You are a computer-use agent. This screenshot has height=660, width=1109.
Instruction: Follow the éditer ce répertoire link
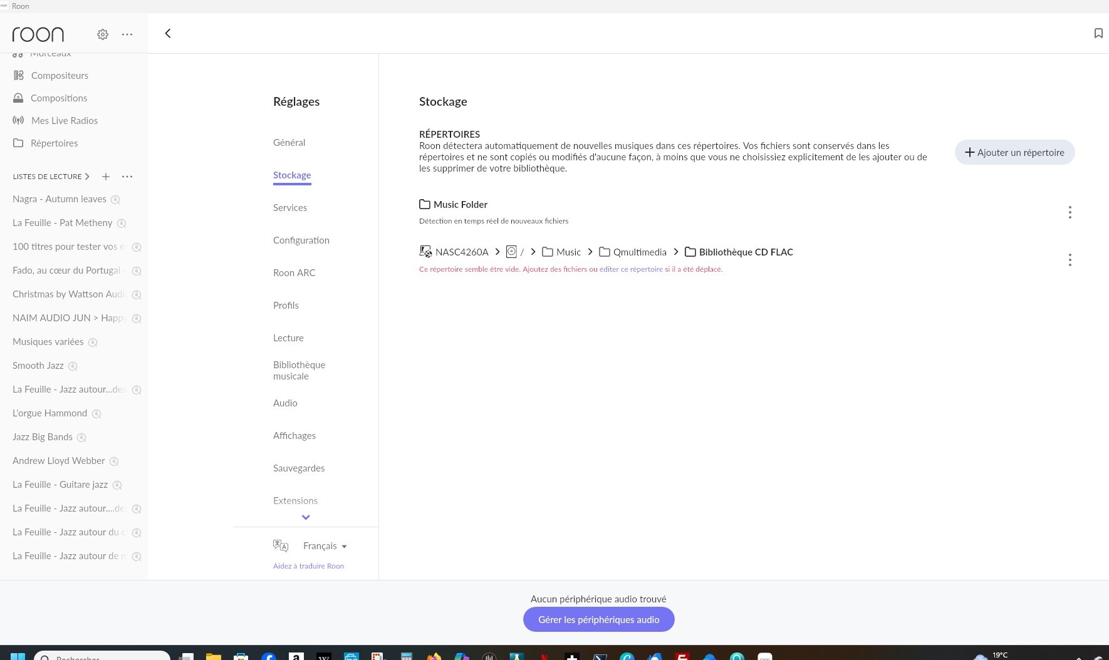(631, 269)
